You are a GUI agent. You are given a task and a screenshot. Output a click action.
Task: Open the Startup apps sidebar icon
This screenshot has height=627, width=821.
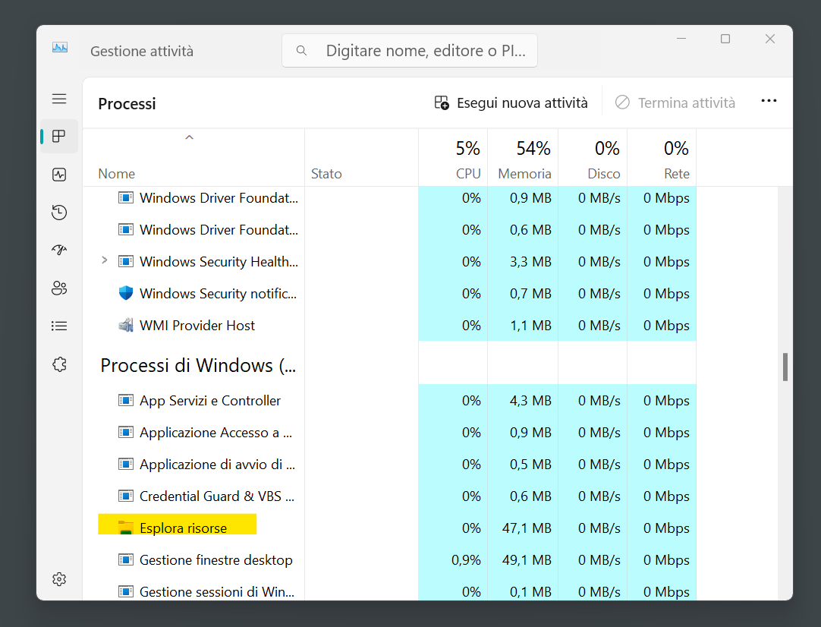point(59,250)
